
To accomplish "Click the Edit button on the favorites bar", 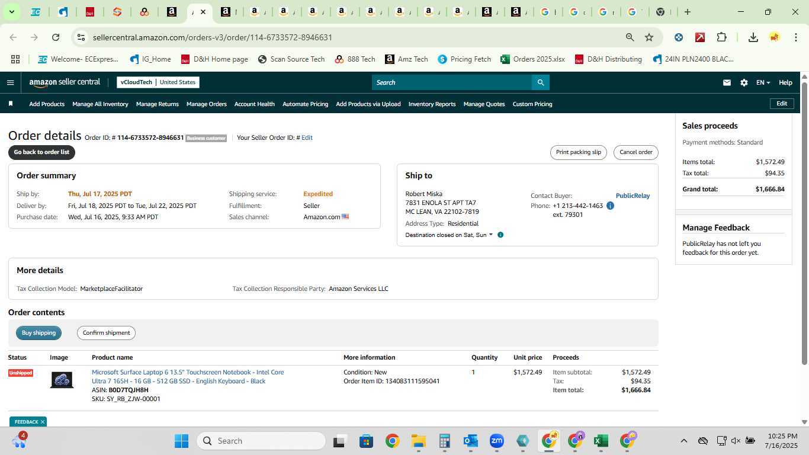I will 782,104.
